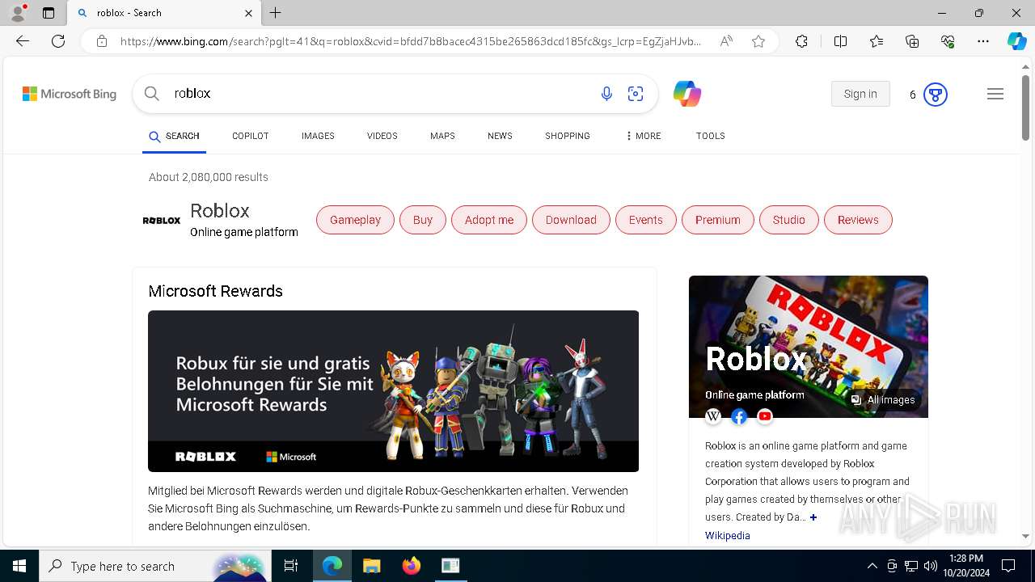The height and width of the screenshot is (582, 1035).
Task: Click the Roblox entity title heading
Action: (220, 211)
